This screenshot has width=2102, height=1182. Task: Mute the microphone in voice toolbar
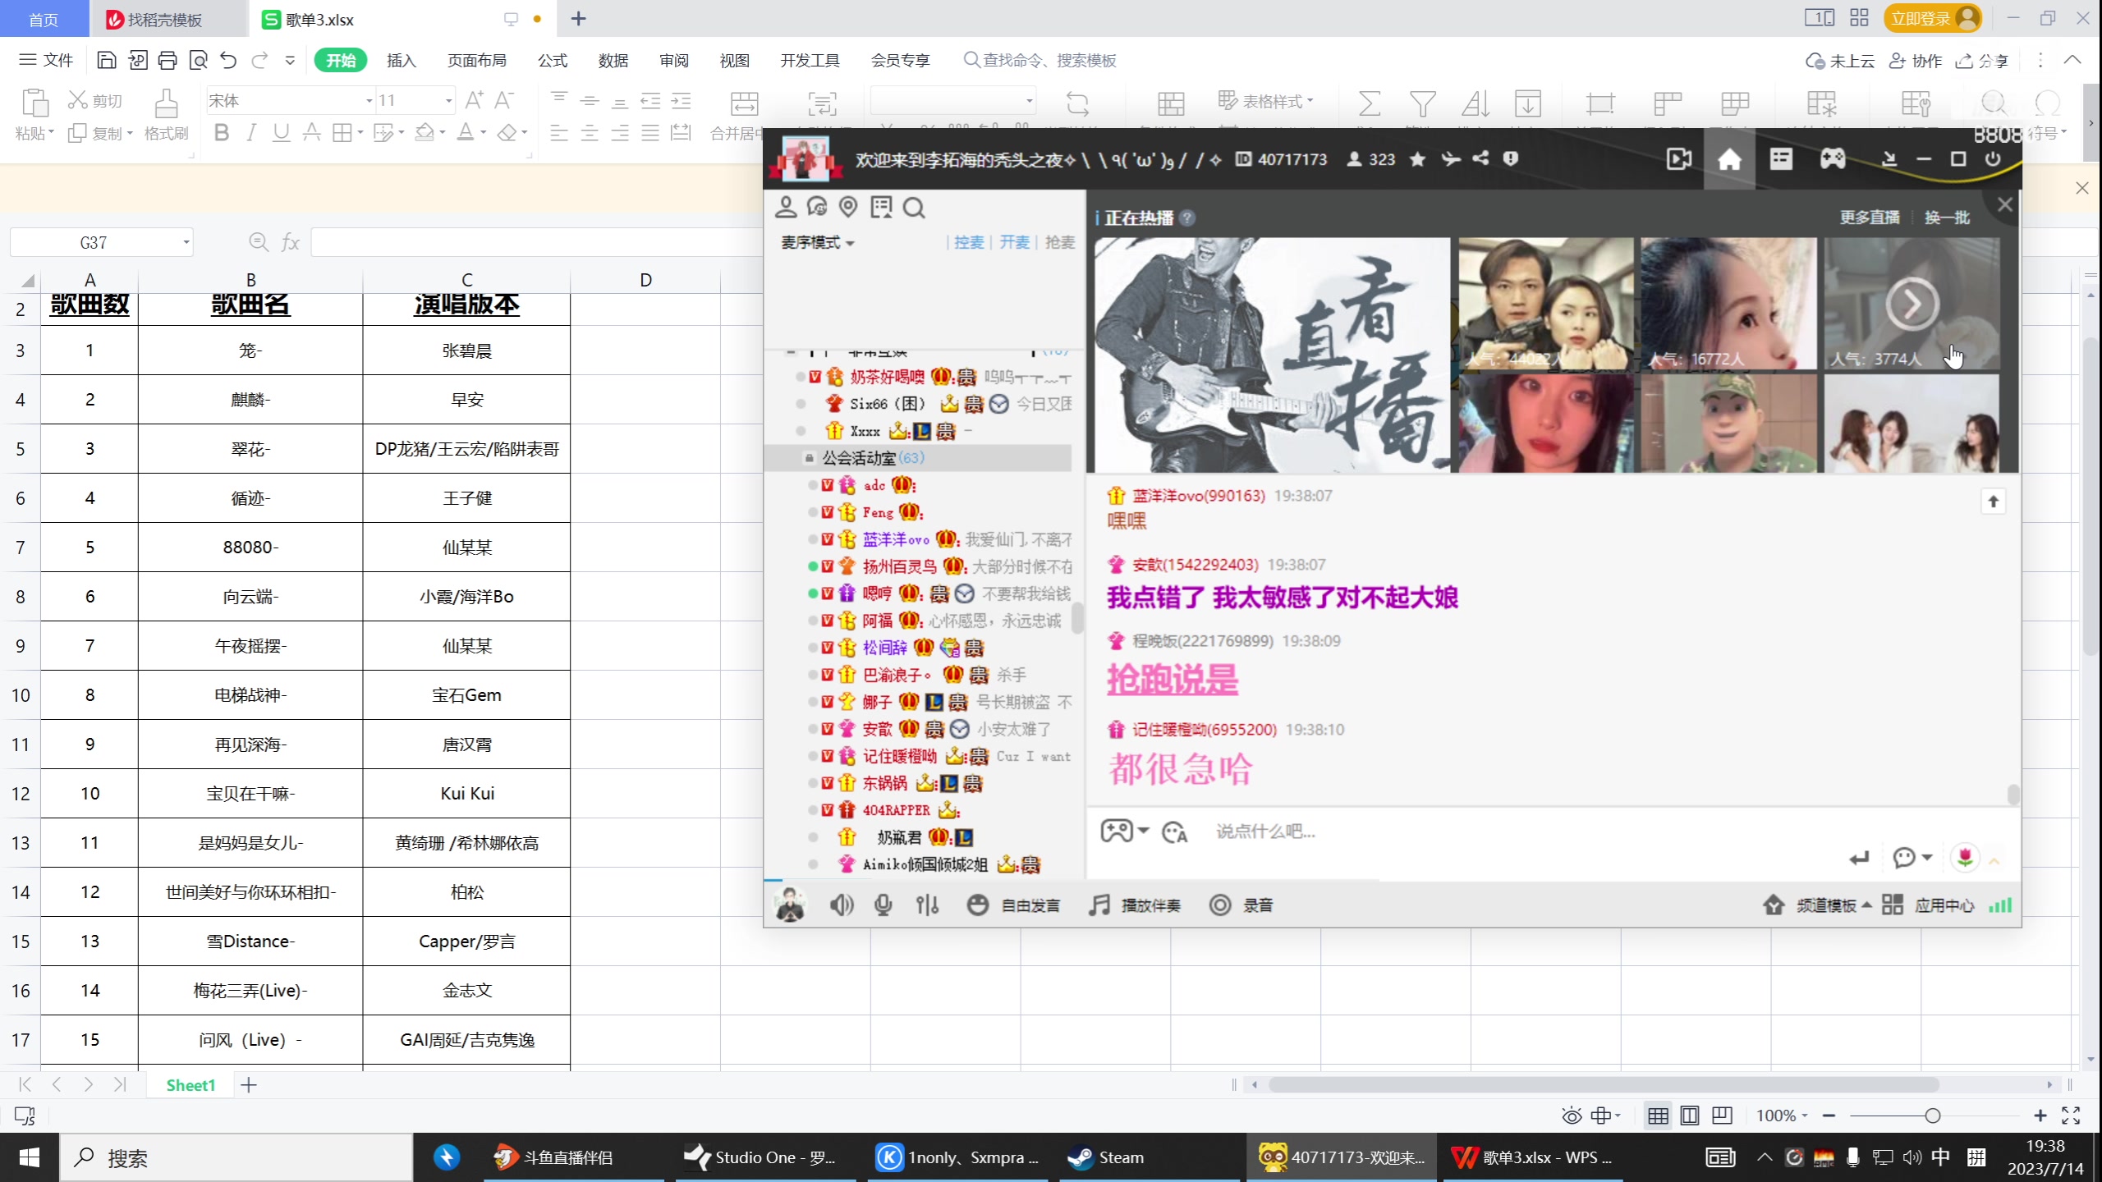coord(883,905)
